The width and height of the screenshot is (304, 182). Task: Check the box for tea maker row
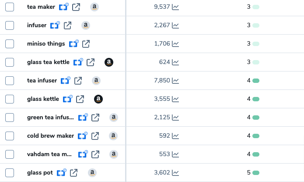pyautogui.click(x=10, y=7)
